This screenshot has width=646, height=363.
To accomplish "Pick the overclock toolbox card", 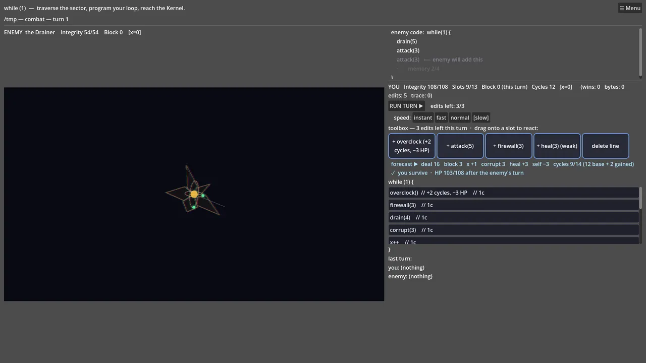I will tap(412, 146).
